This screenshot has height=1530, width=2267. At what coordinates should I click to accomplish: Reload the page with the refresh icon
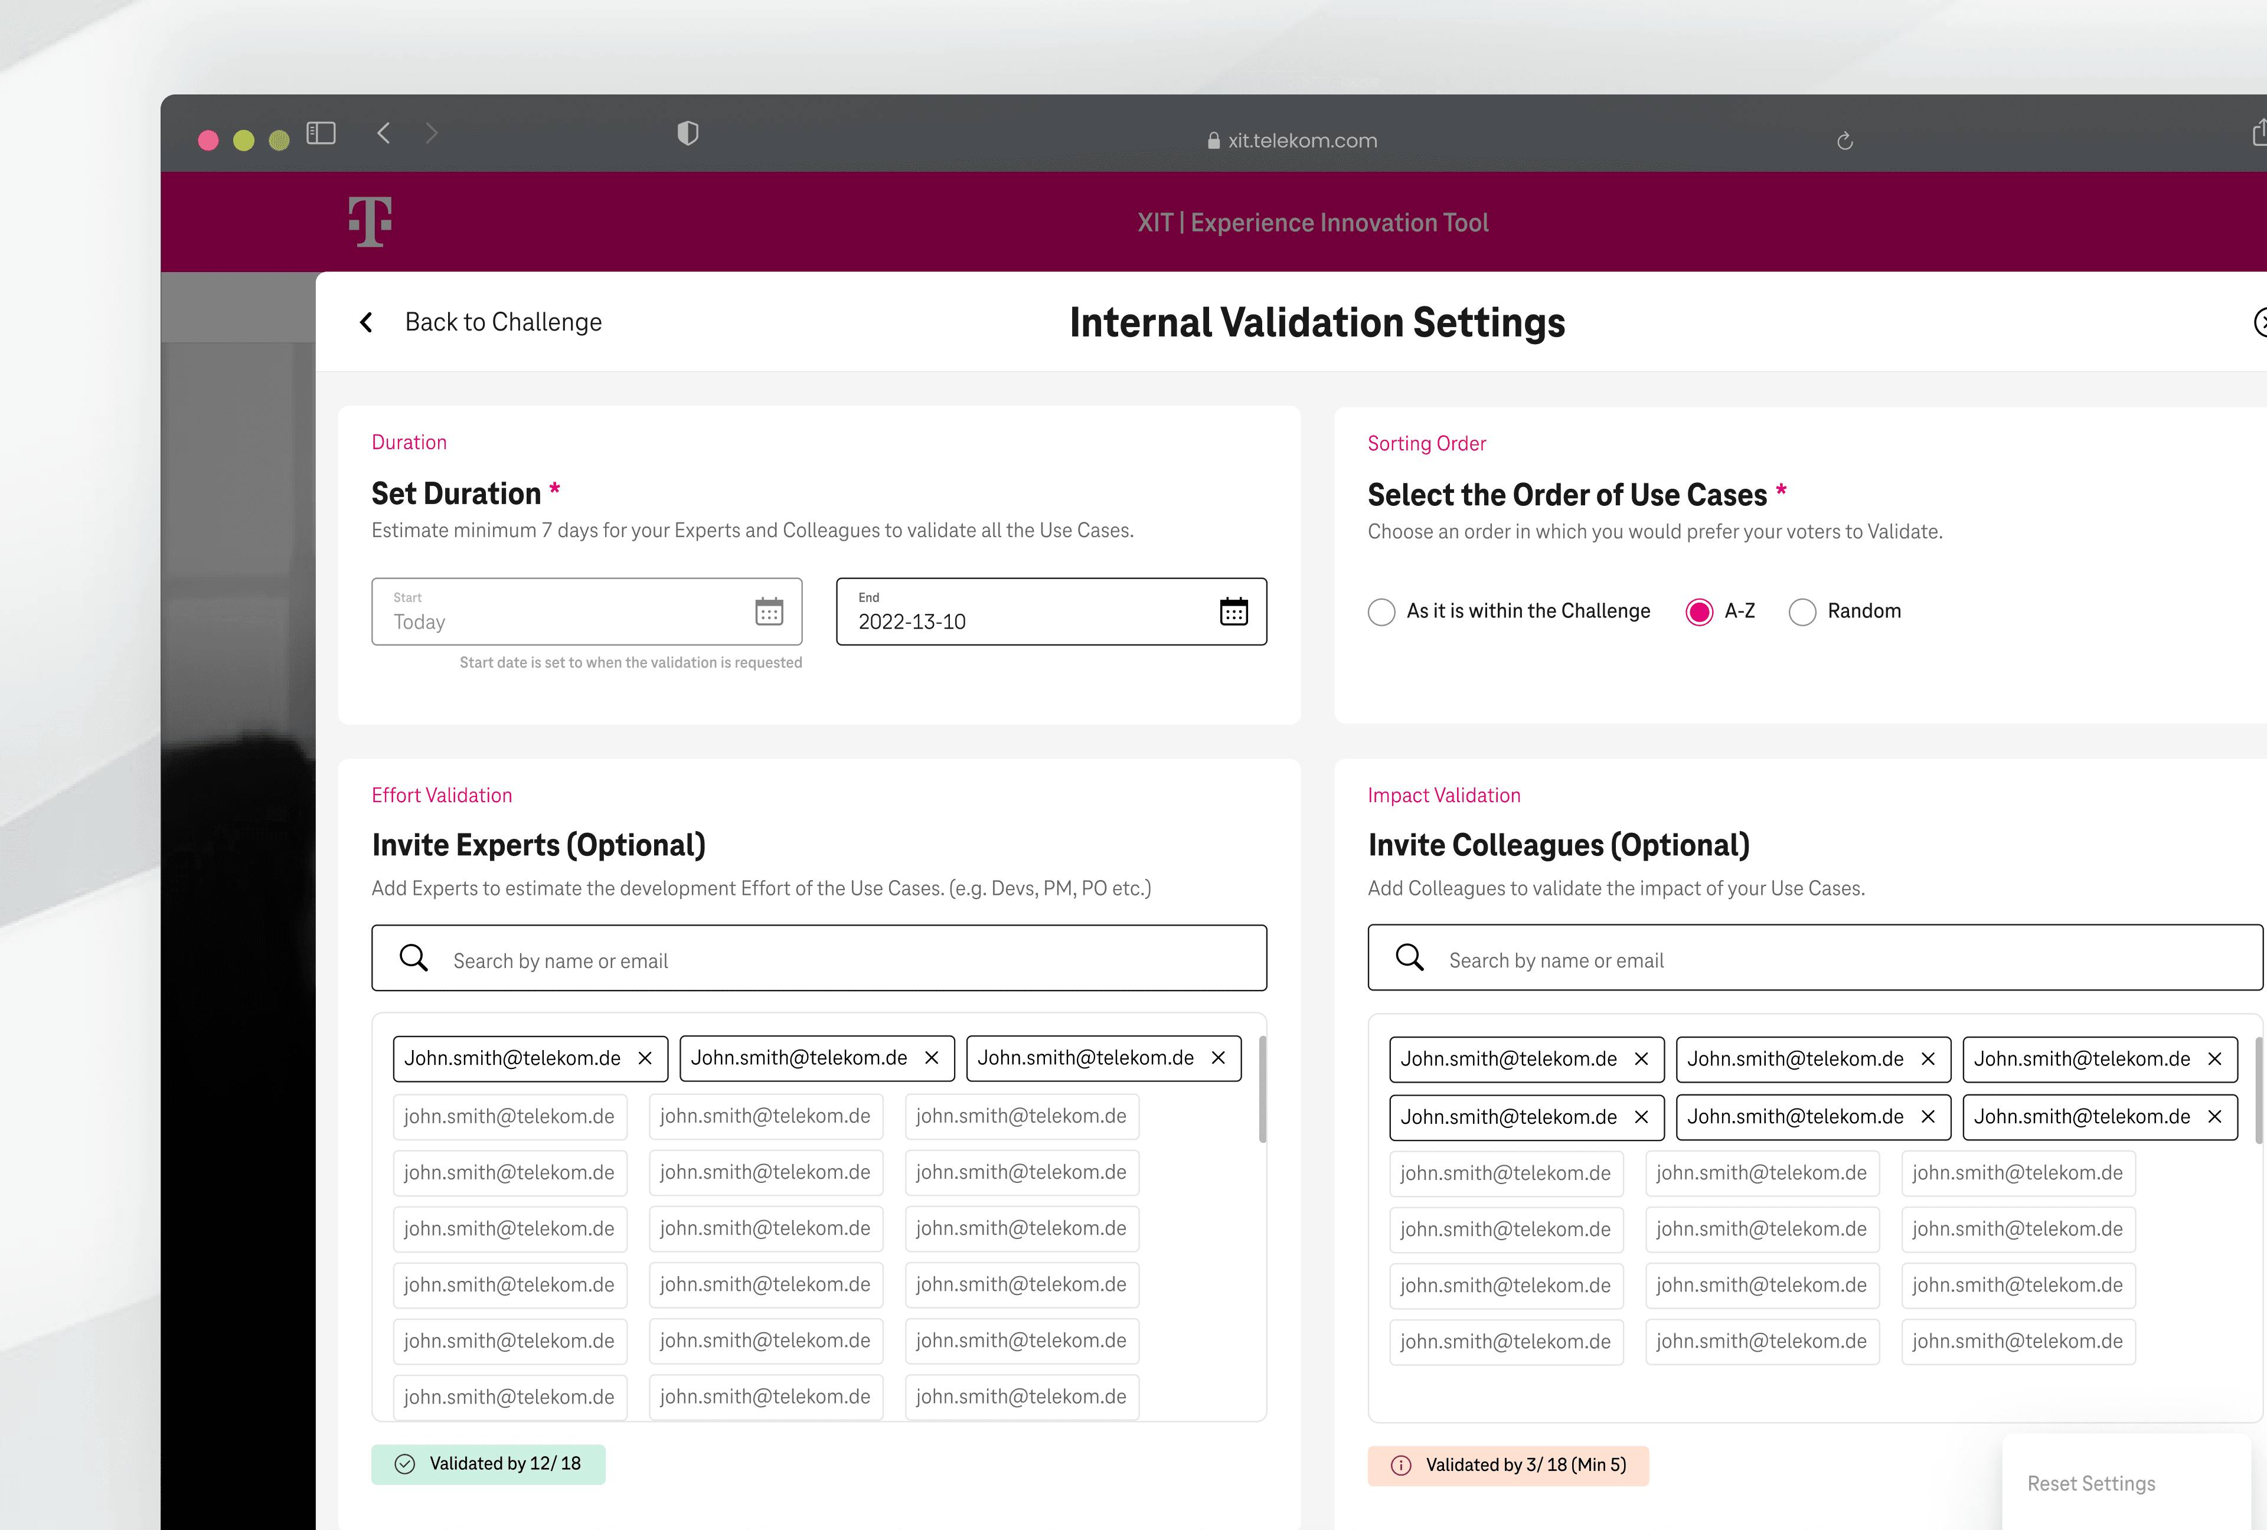click(x=1844, y=142)
